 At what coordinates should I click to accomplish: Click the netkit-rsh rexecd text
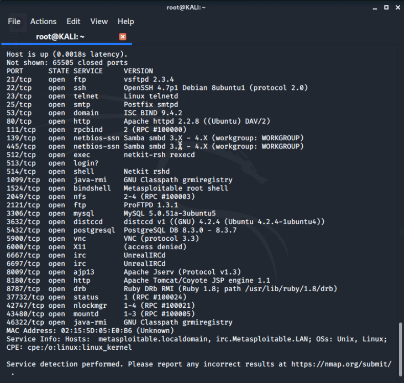(x=159, y=155)
